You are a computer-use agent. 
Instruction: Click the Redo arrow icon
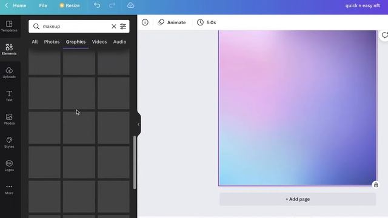[112, 5]
